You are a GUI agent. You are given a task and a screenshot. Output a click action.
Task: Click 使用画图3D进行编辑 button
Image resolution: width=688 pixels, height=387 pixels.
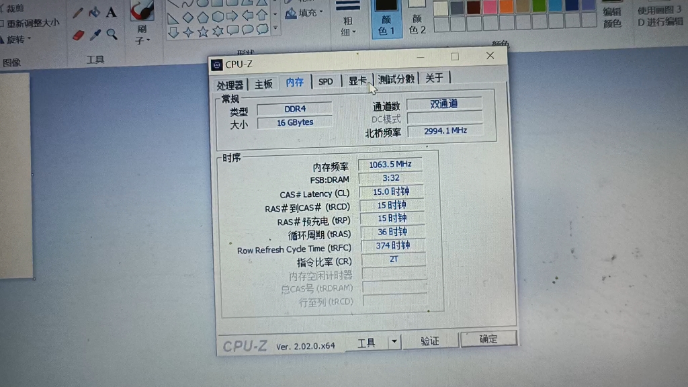point(660,16)
